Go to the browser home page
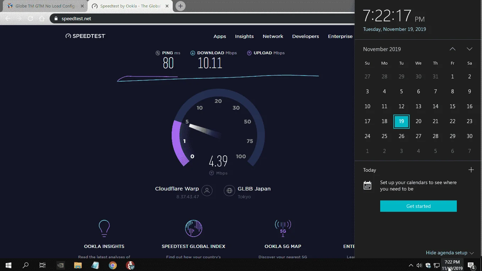The image size is (482, 271). (x=42, y=18)
